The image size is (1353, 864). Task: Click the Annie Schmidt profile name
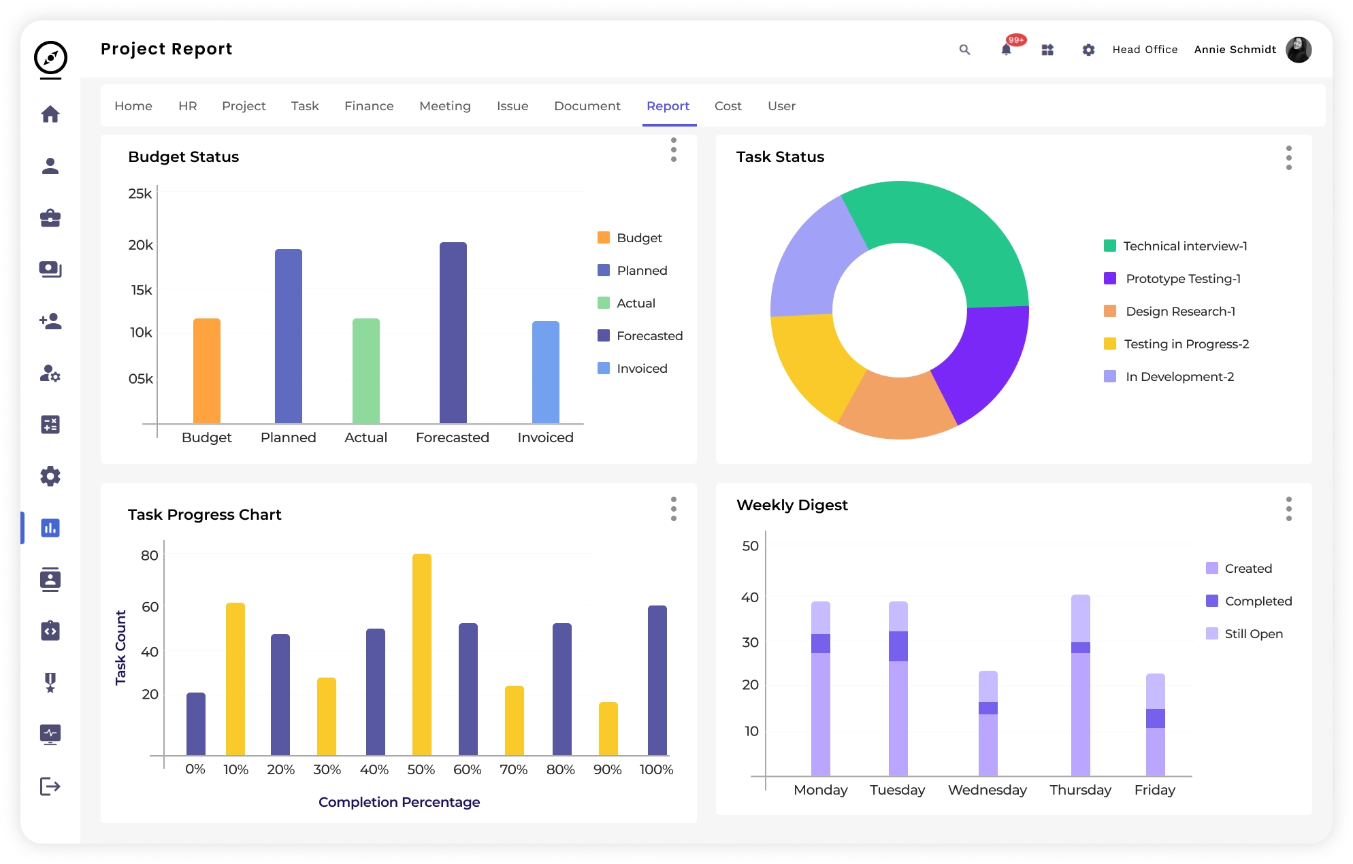(x=1235, y=50)
